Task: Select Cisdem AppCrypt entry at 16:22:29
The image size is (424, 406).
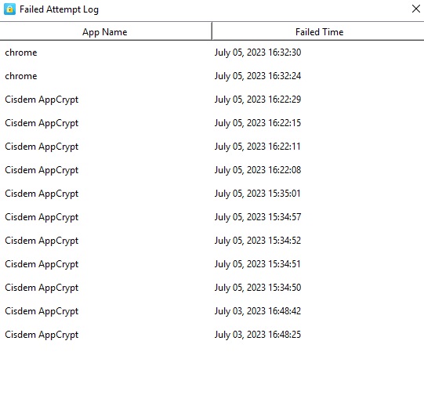Action: [x=212, y=100]
